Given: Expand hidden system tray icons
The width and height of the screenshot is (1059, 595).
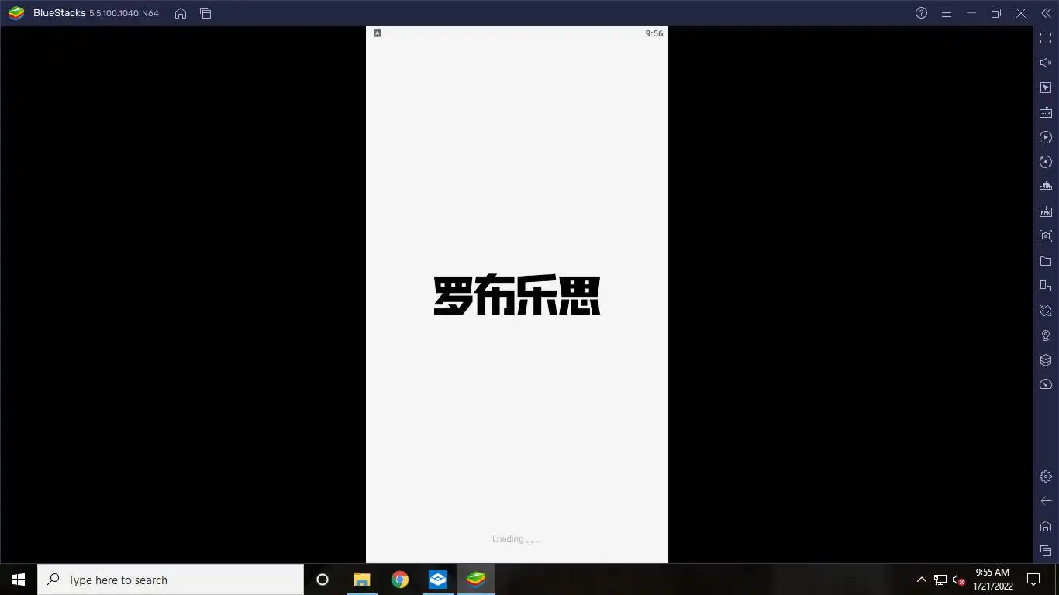Looking at the screenshot, I should click(921, 580).
